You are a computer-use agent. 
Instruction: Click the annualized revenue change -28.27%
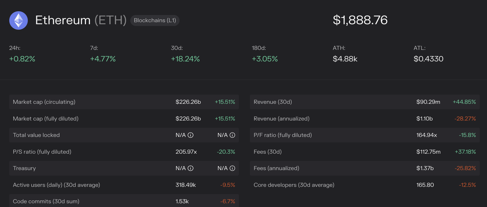(x=465, y=119)
